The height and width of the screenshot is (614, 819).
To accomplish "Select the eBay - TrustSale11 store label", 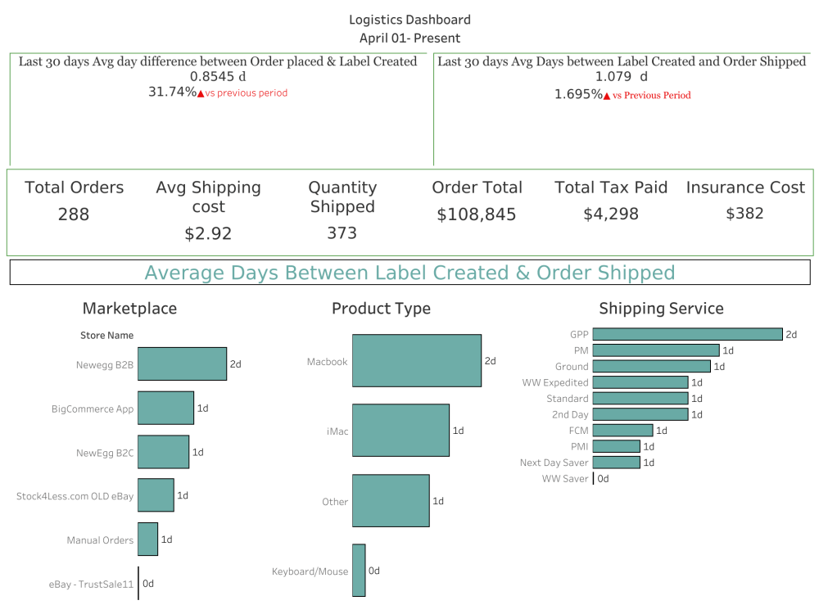I will 90,584.
